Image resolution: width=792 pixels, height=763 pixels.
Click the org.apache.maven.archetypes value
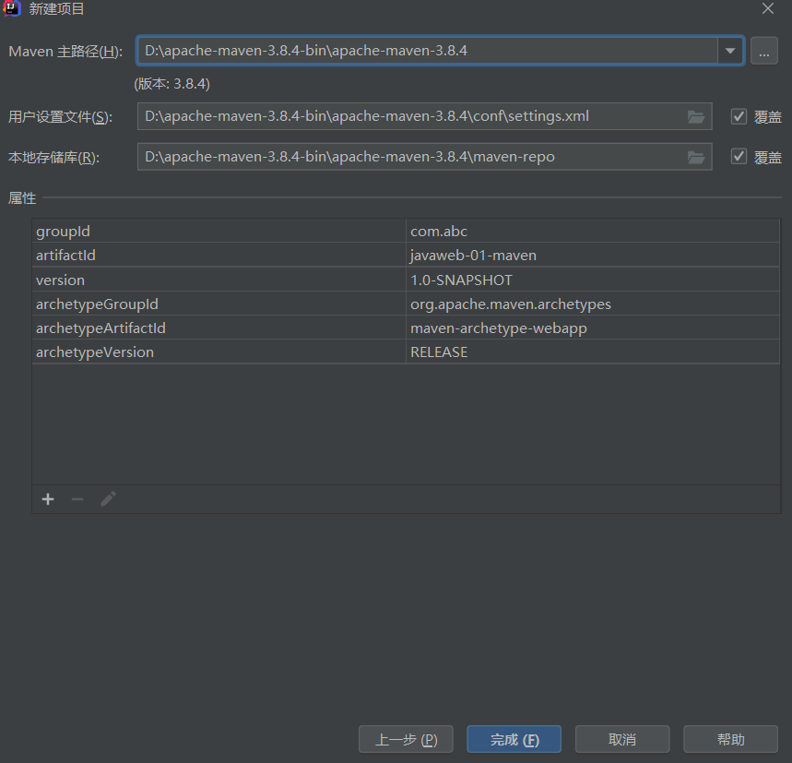click(x=593, y=304)
